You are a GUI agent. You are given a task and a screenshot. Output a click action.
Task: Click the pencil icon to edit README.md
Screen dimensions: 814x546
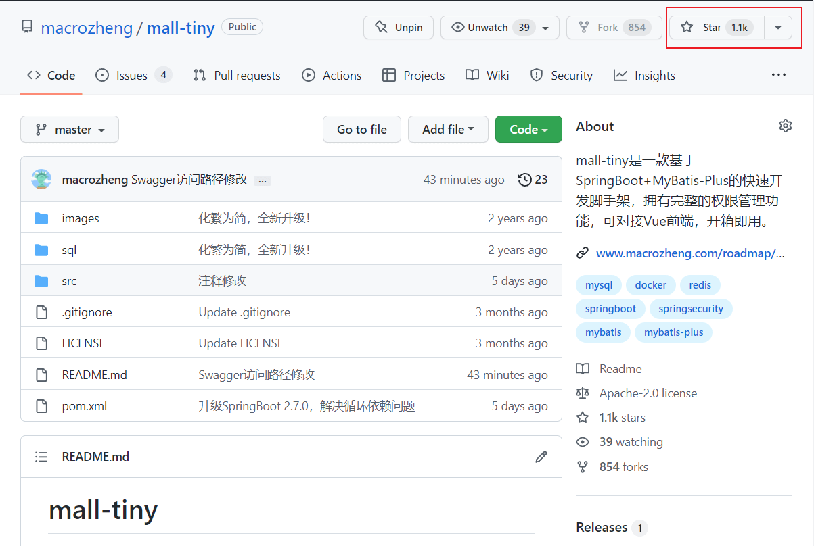(541, 456)
